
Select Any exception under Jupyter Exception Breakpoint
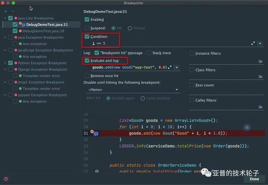coord(35,101)
